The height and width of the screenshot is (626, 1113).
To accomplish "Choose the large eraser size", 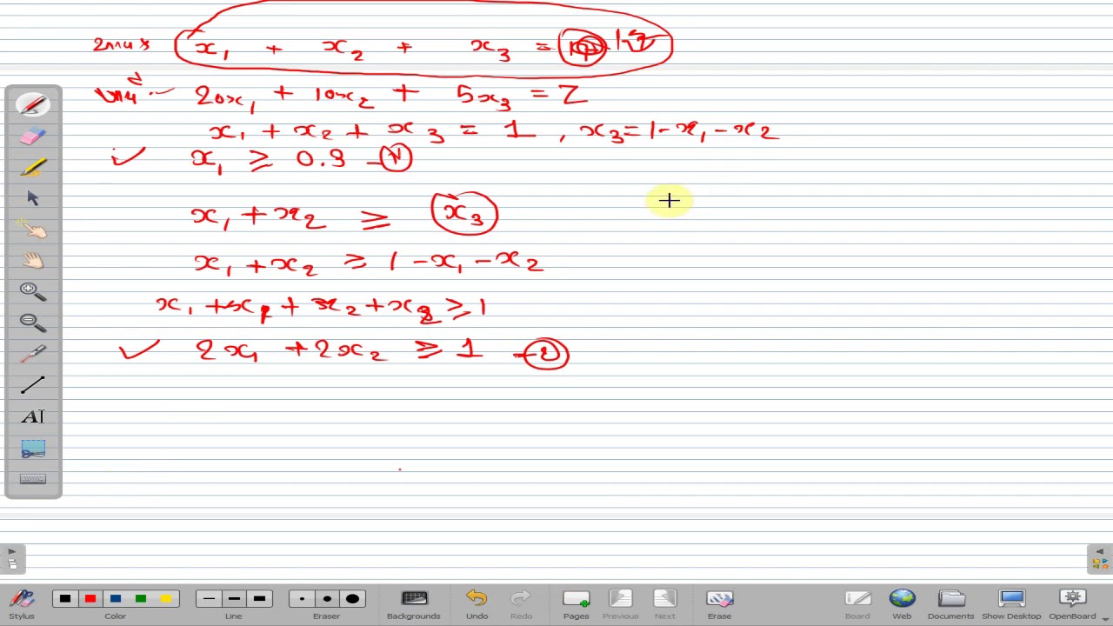I will (x=352, y=598).
